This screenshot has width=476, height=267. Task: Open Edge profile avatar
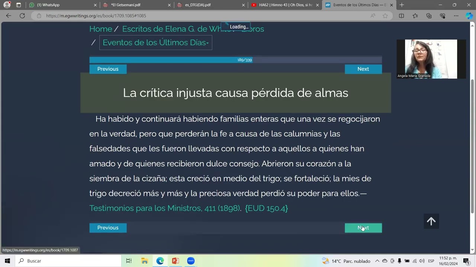7,5
